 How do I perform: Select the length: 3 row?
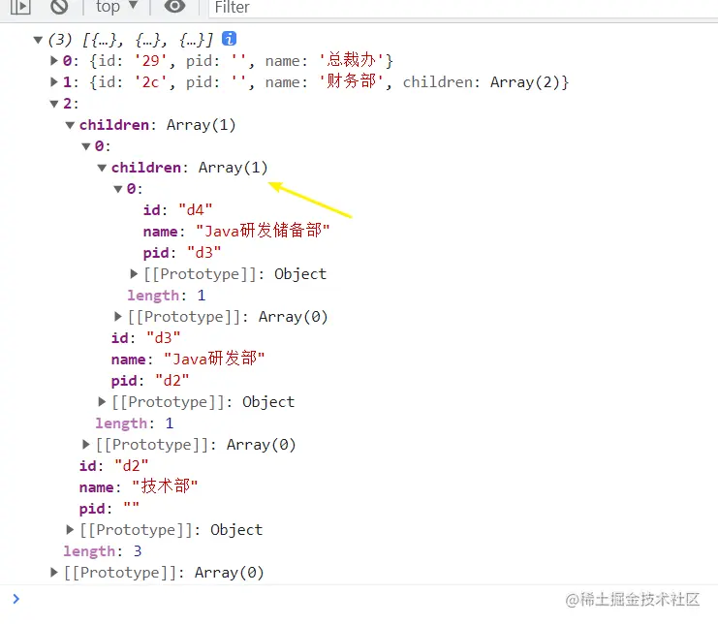pos(103,550)
